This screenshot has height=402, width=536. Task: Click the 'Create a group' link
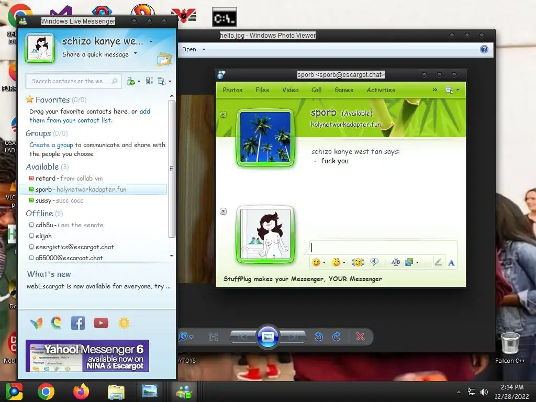pos(51,145)
